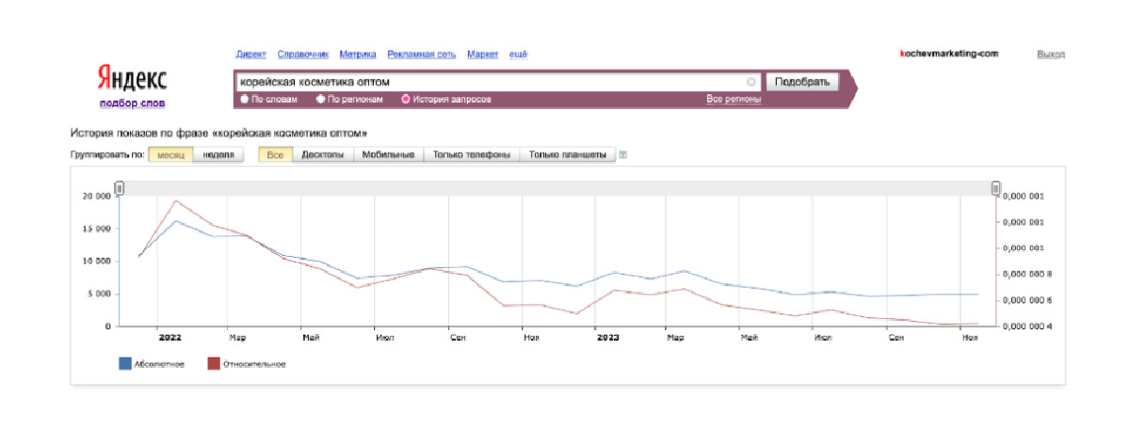1130x429 pixels.
Task: Open the Все регионы region selector
Action: coord(733,99)
